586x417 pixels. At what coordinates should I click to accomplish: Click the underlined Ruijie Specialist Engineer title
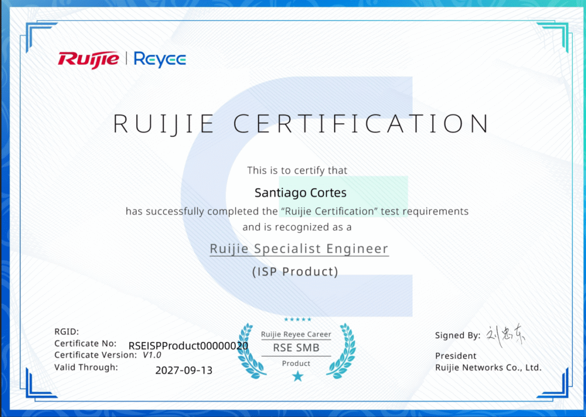(x=299, y=249)
